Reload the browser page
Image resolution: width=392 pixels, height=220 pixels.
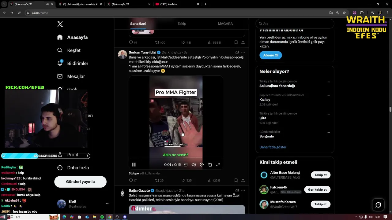[19, 13]
